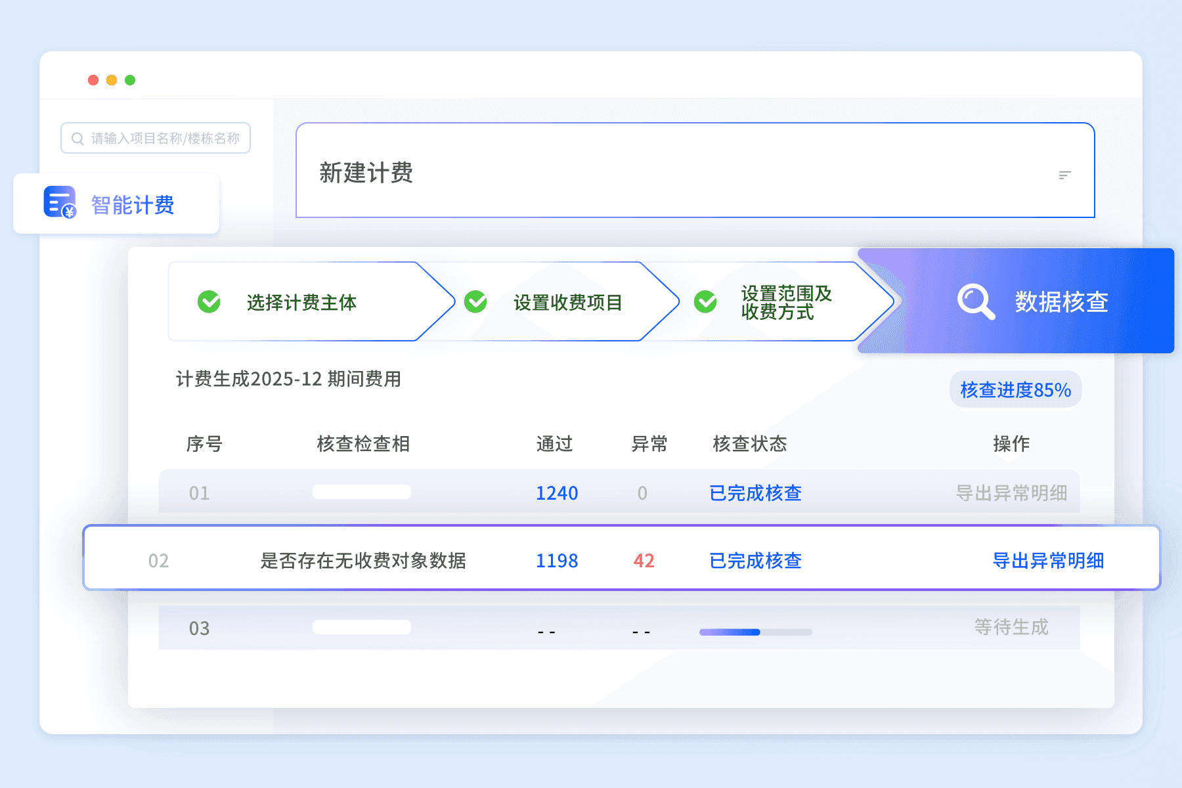
Task: Click abnormal count 0 in row 01
Action: [642, 493]
